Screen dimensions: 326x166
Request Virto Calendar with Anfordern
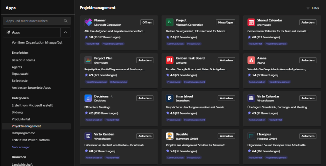click(308, 98)
